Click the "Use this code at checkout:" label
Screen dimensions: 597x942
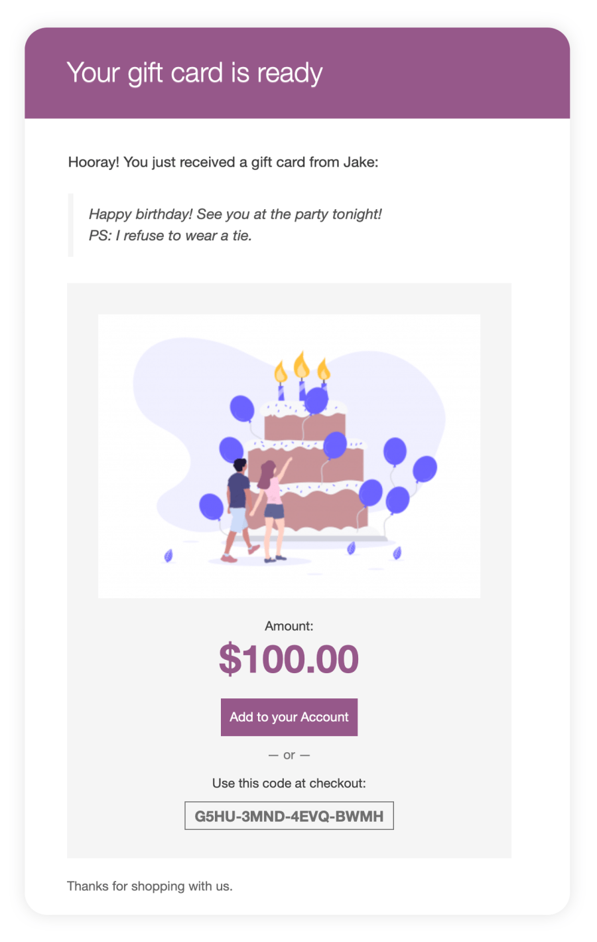pyautogui.click(x=289, y=783)
